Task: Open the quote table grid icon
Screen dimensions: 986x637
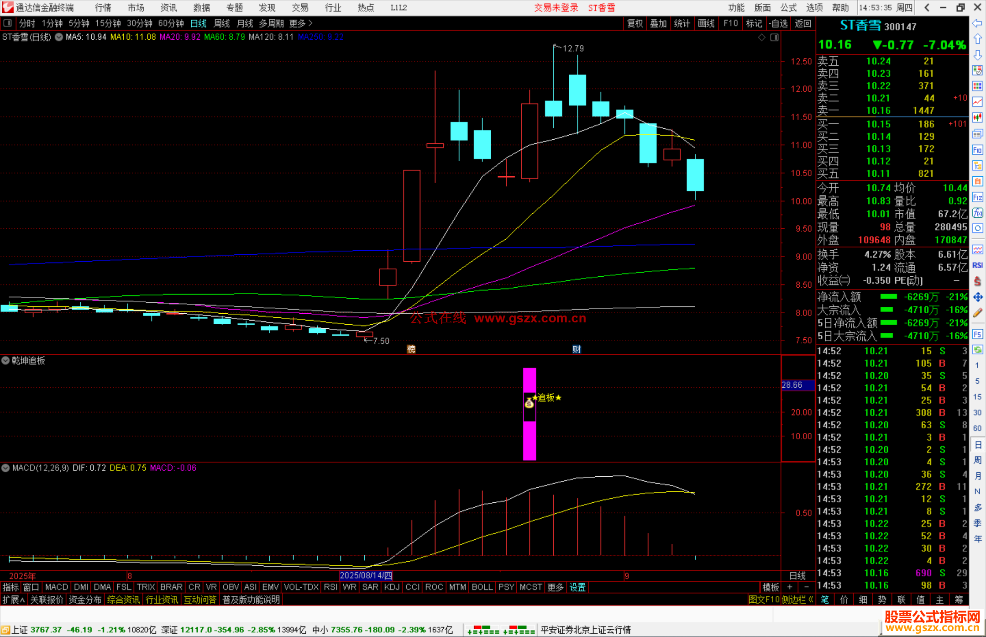Action: 977,86
